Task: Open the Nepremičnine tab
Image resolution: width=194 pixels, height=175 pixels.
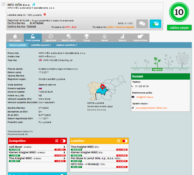Action: 140,38
